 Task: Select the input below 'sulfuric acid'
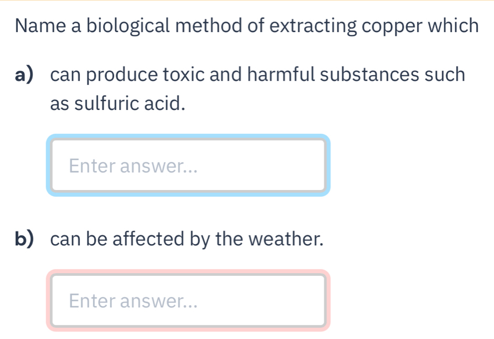(188, 165)
